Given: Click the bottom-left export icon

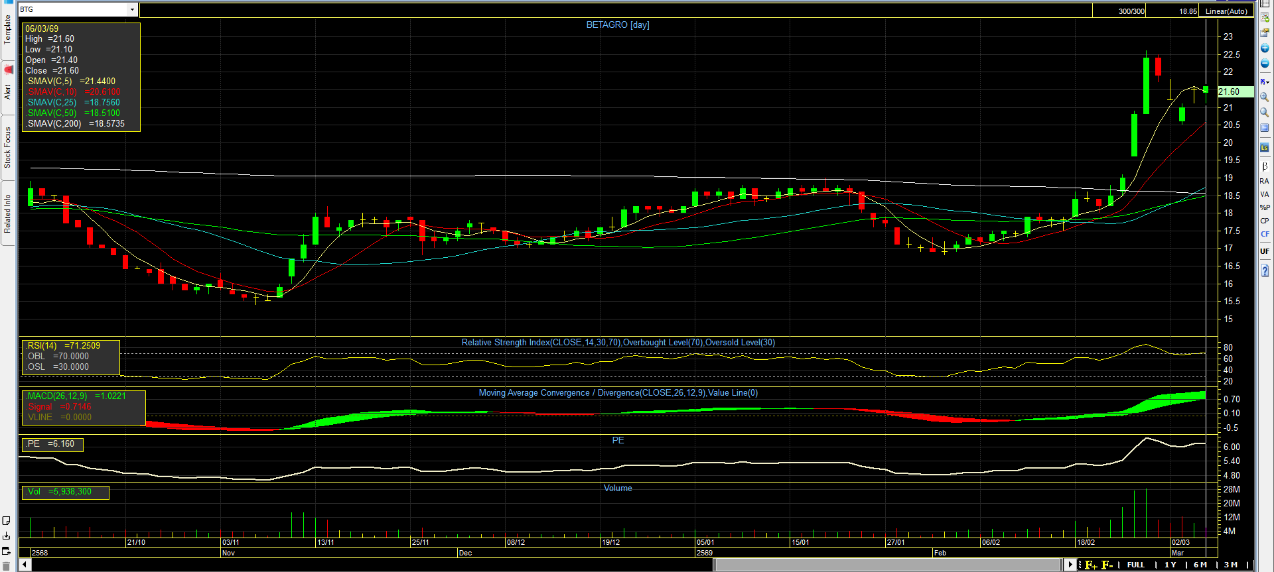Looking at the screenshot, I should (6, 551).
